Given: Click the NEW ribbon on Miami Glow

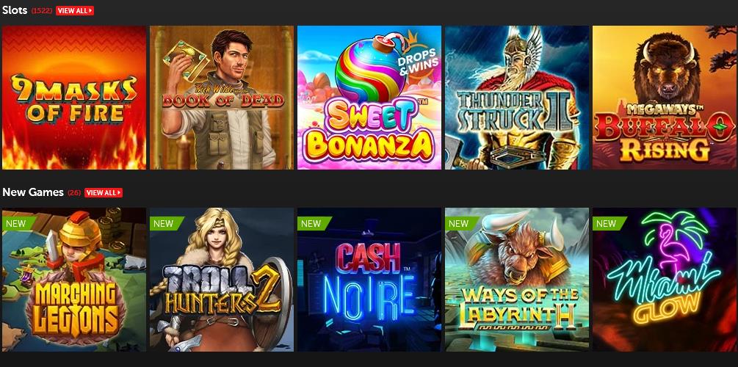Looking at the screenshot, I should tap(609, 223).
